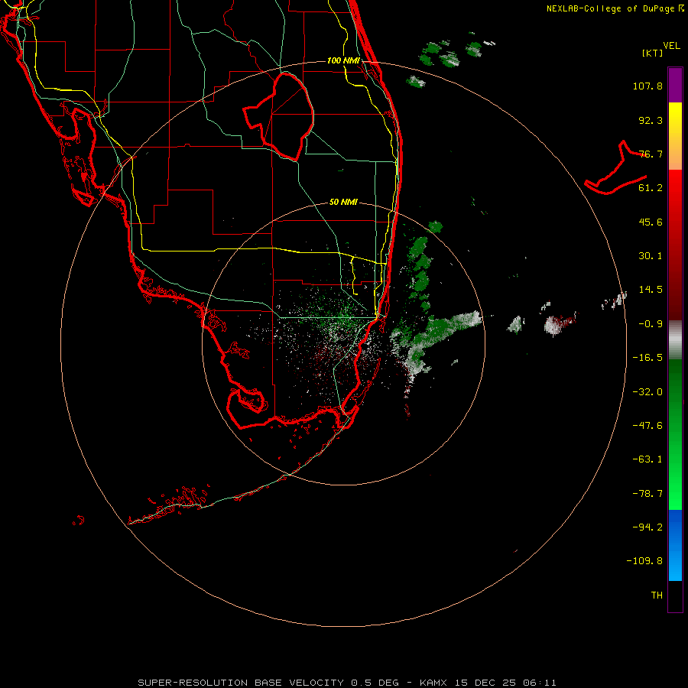Select the 30.1 velocity scale value
The width and height of the screenshot is (688, 688).
pyautogui.click(x=651, y=256)
